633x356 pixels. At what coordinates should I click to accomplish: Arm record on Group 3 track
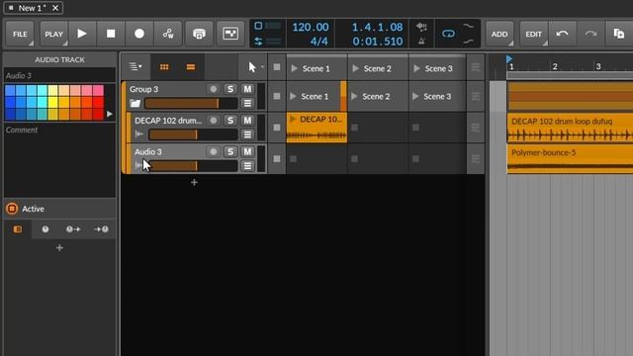pos(214,89)
